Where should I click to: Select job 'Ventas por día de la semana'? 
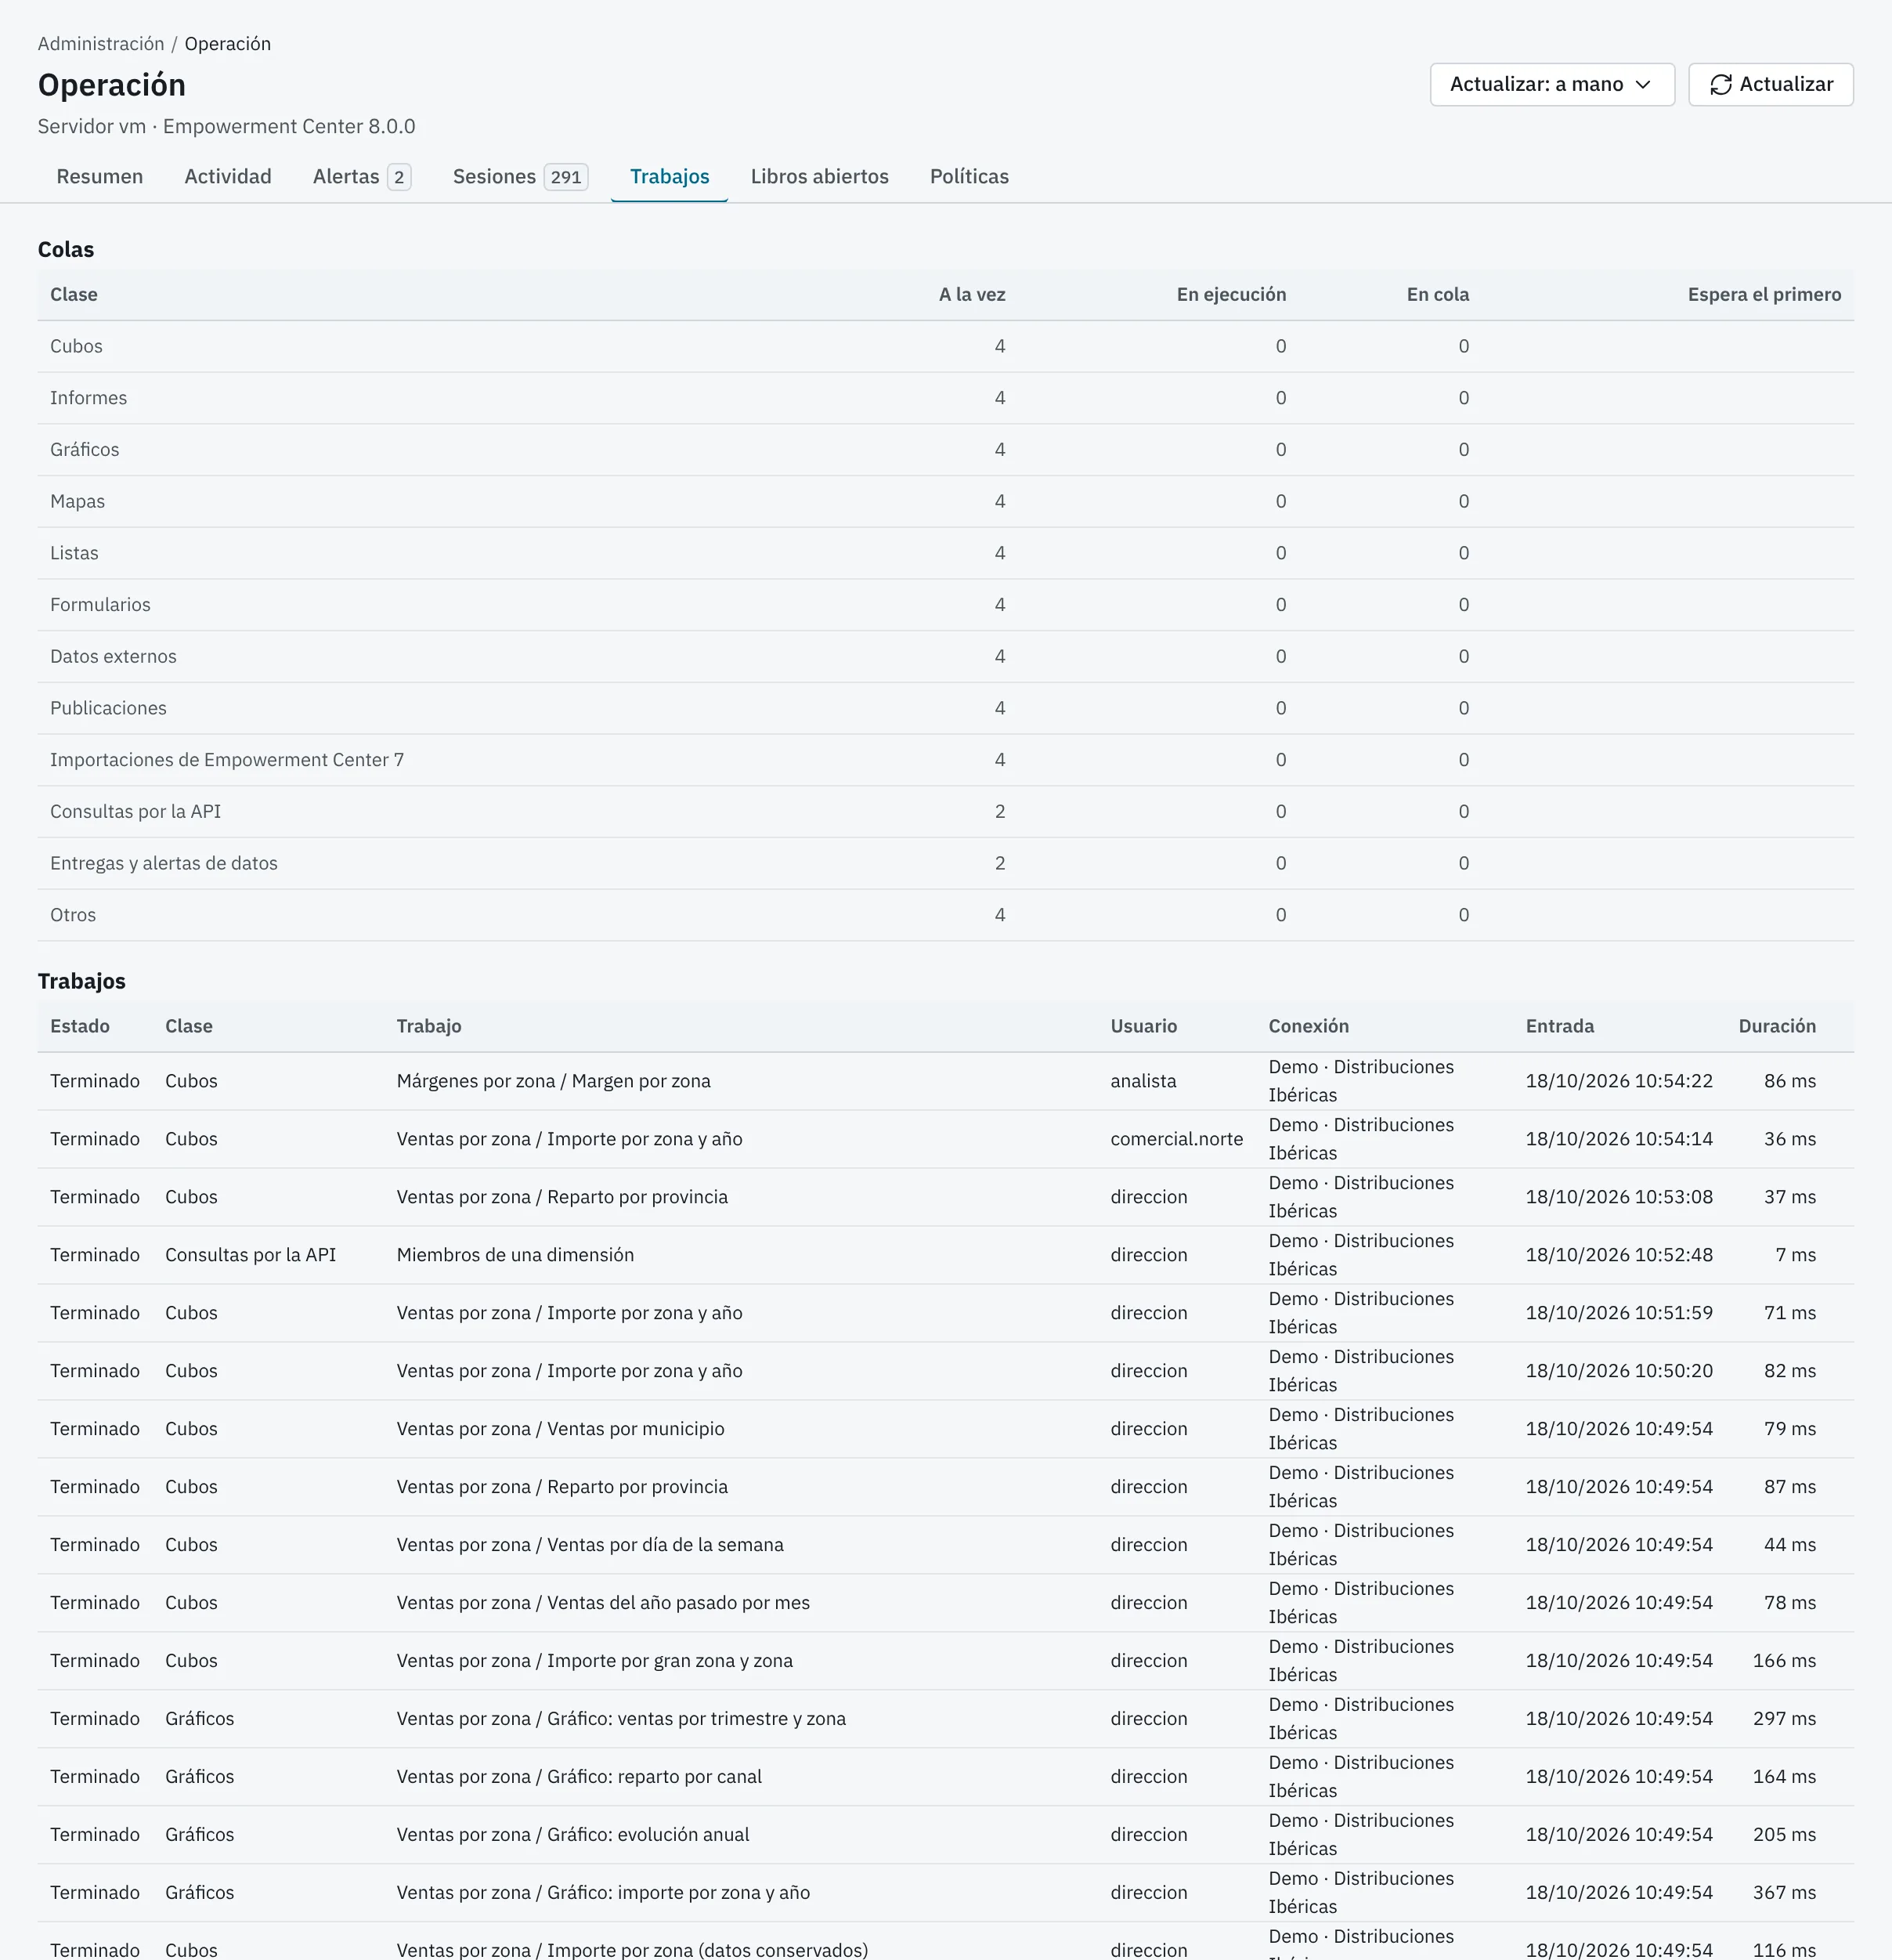click(945, 1545)
